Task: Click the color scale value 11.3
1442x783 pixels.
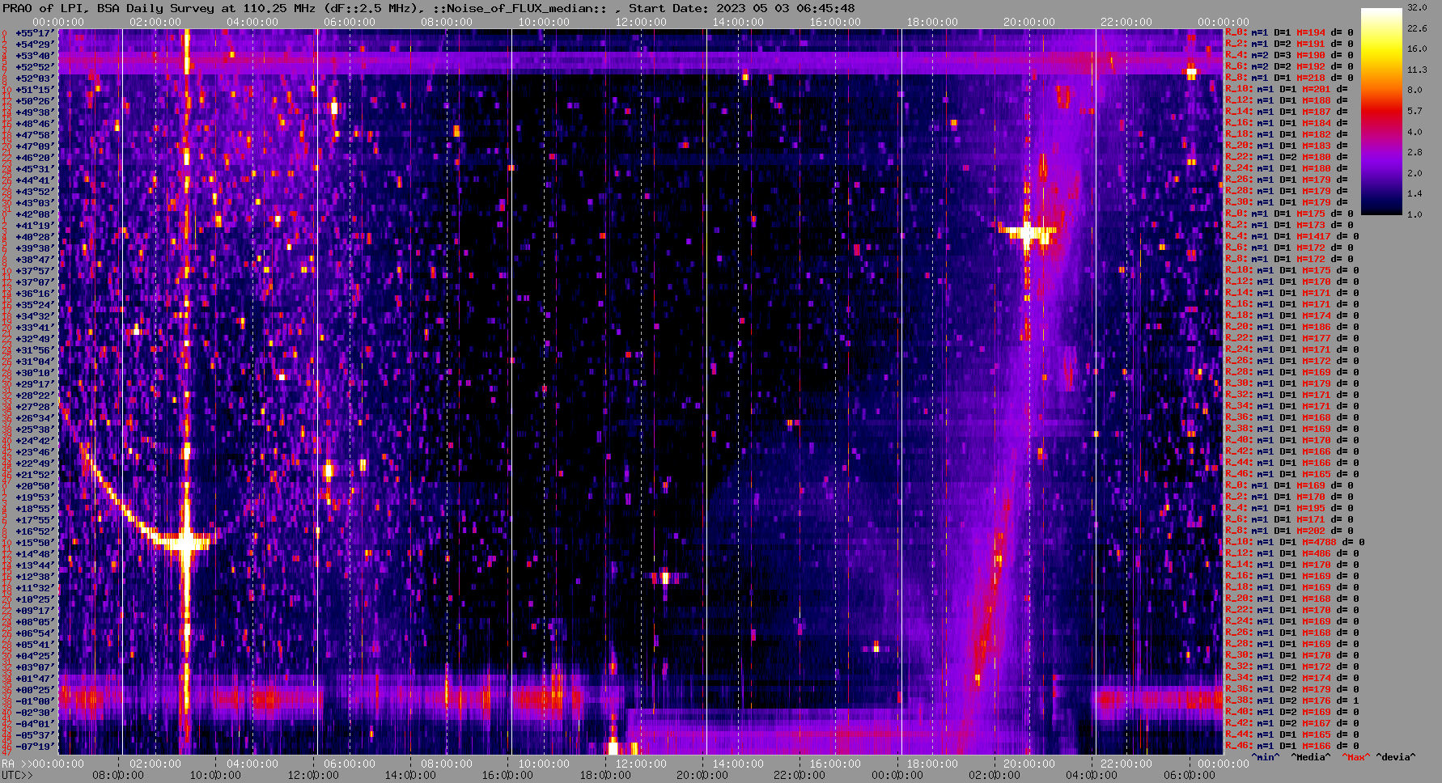Action: (1417, 70)
